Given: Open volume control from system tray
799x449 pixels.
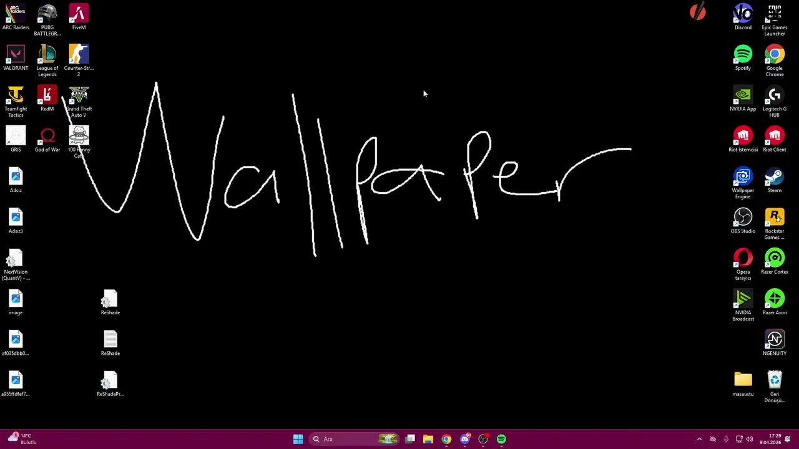Looking at the screenshot, I should pos(750,439).
